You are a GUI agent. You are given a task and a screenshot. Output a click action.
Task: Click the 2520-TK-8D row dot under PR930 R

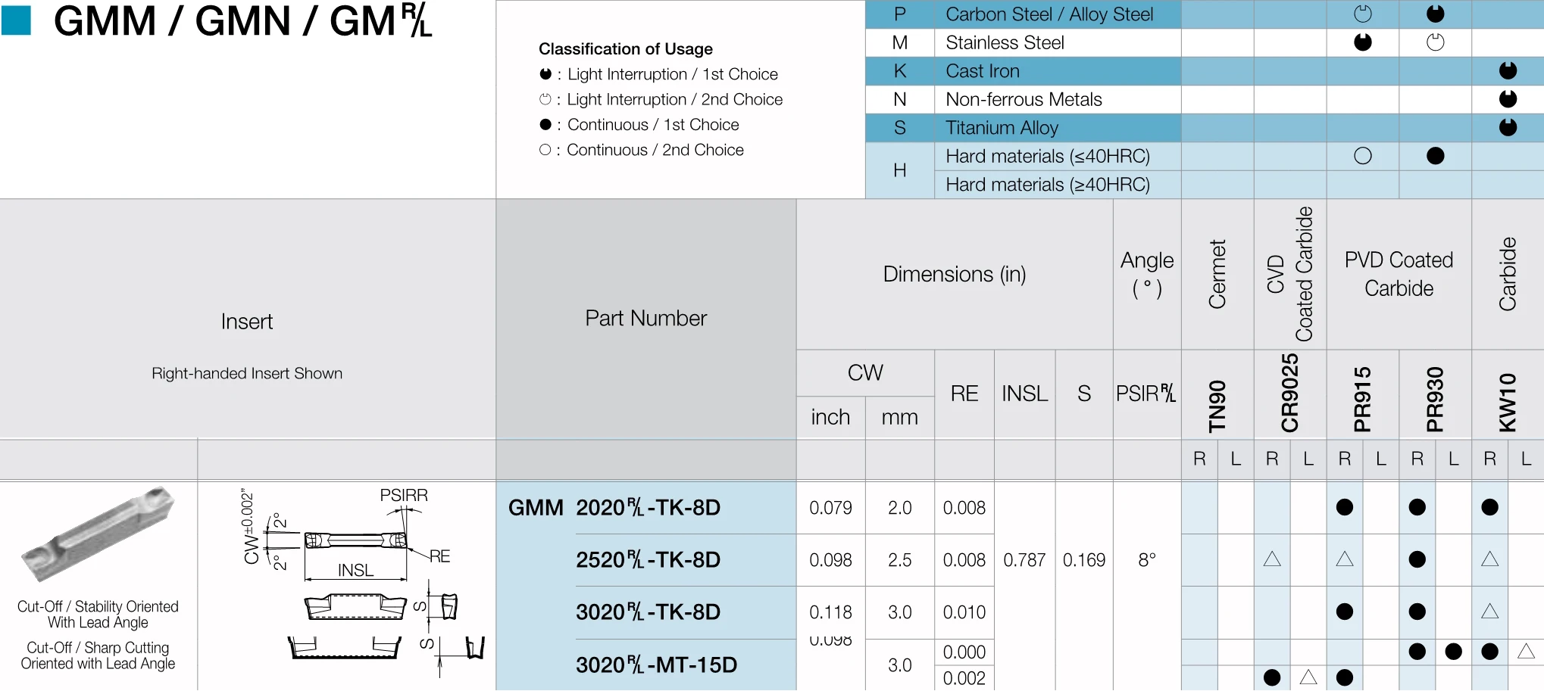pyautogui.click(x=1417, y=559)
